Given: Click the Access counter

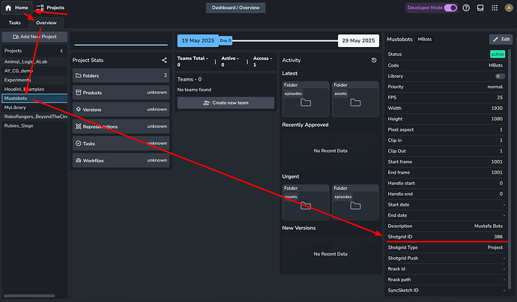Looking at the screenshot, I should click(x=262, y=61).
